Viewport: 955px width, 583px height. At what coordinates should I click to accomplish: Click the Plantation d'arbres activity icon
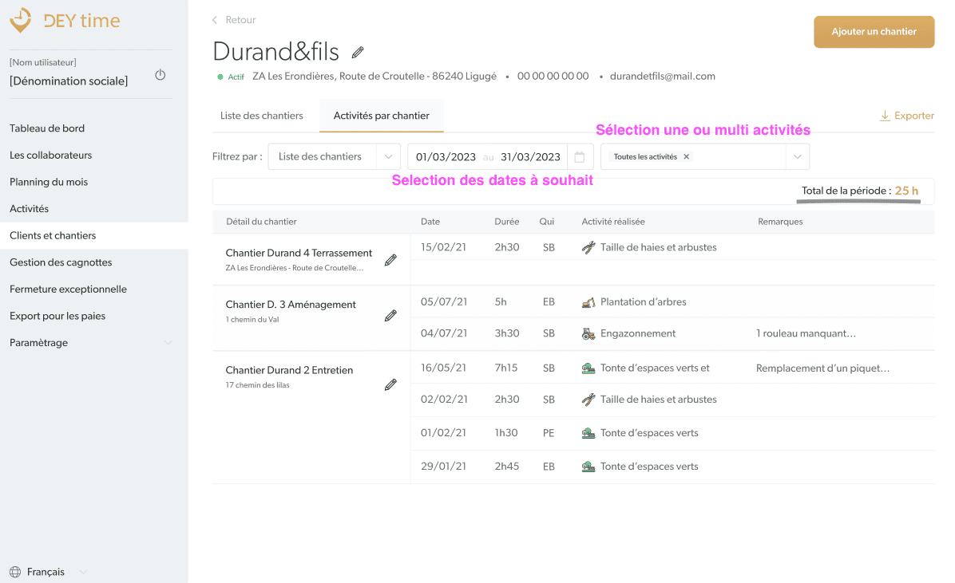pyautogui.click(x=588, y=302)
